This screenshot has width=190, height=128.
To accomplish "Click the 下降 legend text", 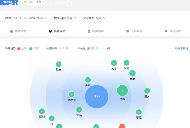I will click(36, 48).
